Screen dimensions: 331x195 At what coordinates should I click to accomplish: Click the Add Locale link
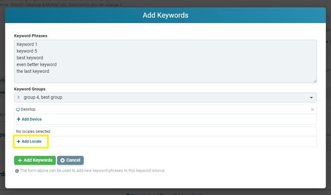(x=29, y=142)
